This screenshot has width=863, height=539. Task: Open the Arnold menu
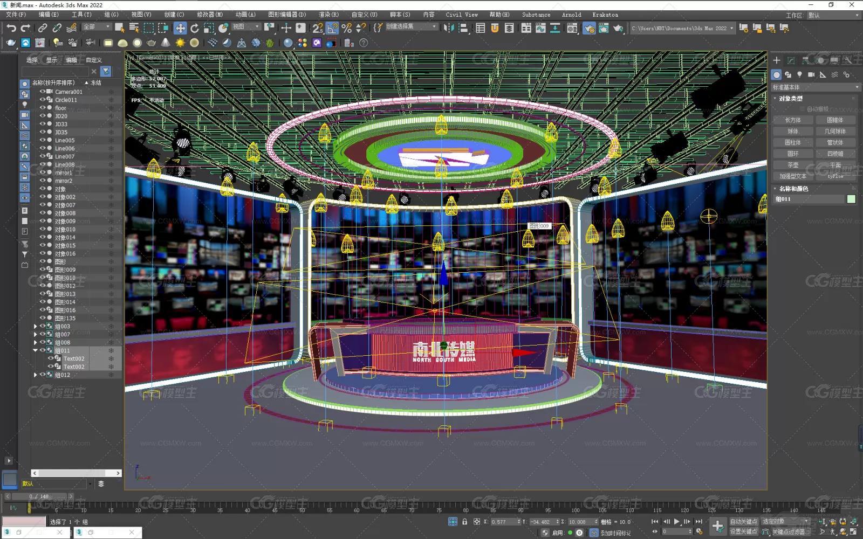click(572, 15)
